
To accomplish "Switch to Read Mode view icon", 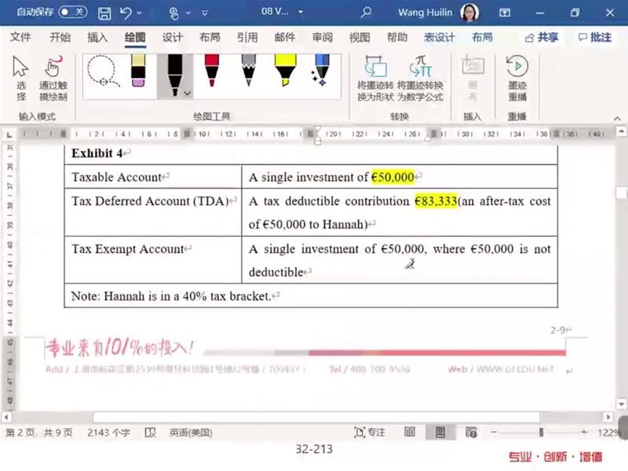I will pyautogui.click(x=409, y=433).
